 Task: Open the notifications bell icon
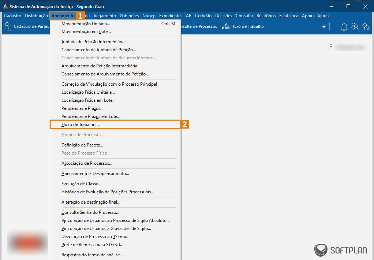click(344, 27)
